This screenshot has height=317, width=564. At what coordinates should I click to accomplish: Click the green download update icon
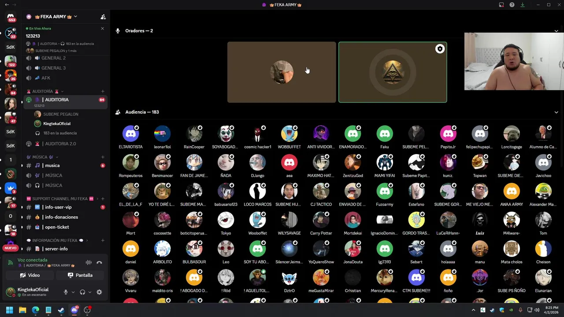point(523,5)
